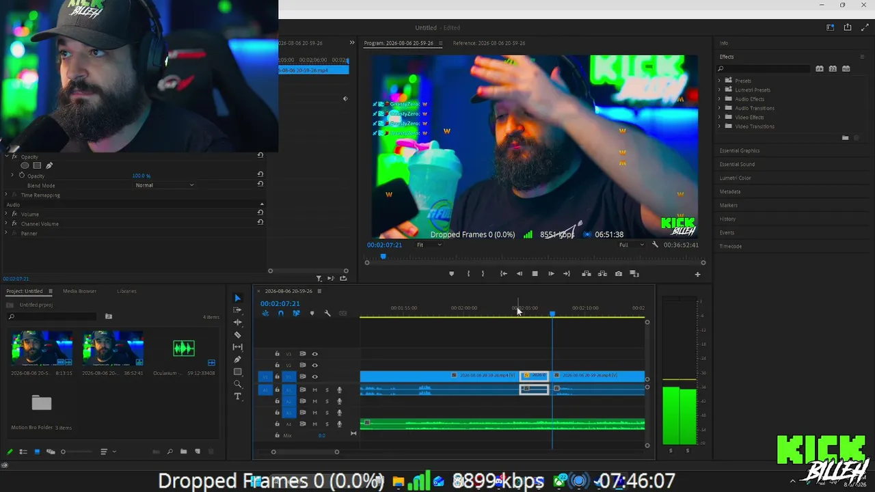Open the Essential Graphics panel
Viewport: 875px width, 492px height.
pyautogui.click(x=740, y=150)
